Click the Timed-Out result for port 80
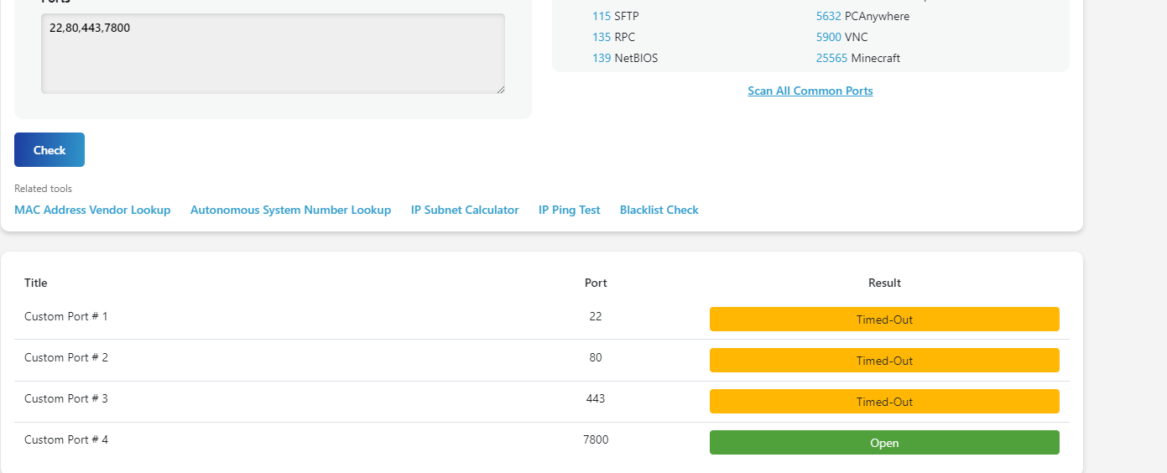Screen dimensions: 1167x473 [884, 361]
